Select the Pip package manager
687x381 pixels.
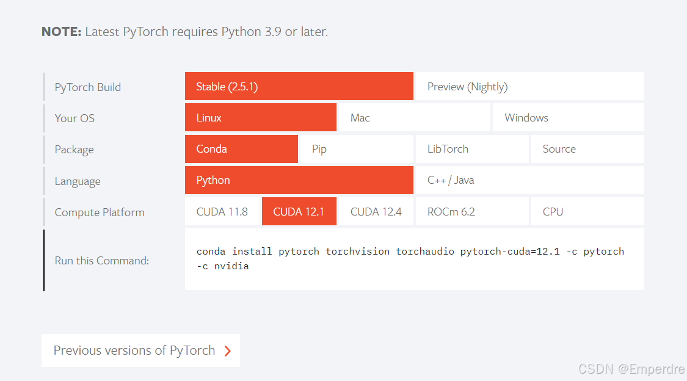coord(356,148)
